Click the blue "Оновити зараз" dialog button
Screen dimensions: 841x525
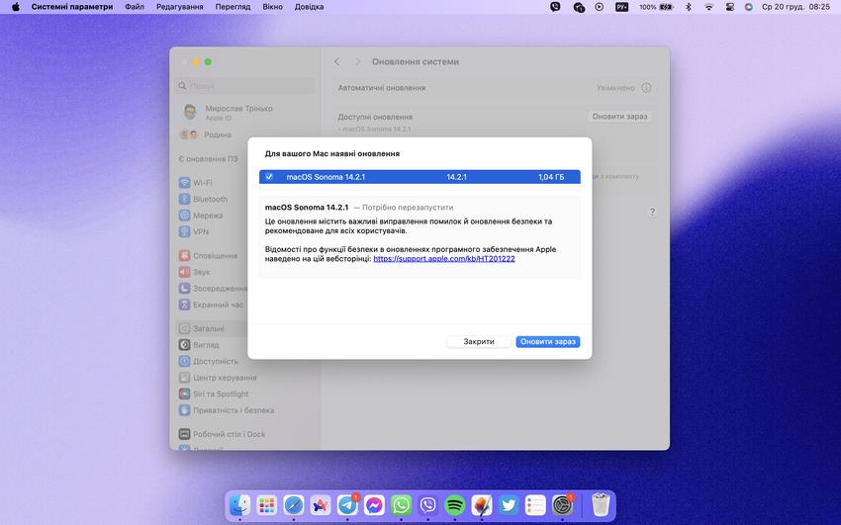(547, 341)
